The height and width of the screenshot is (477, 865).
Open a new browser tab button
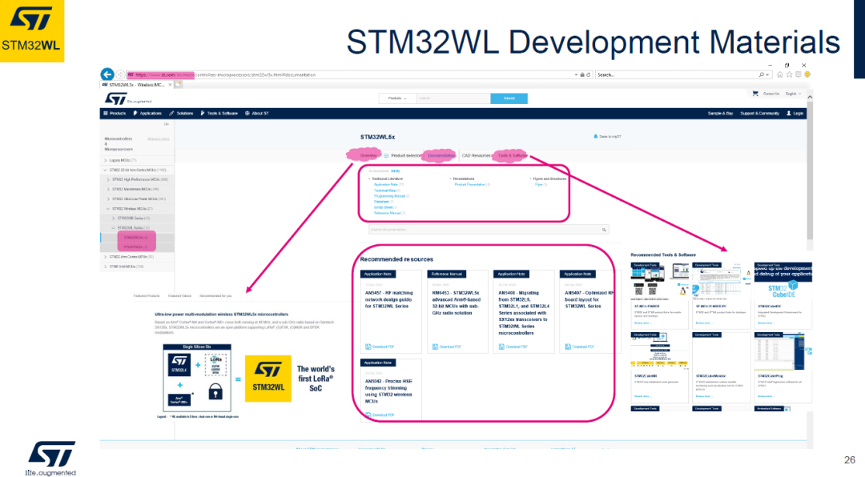click(179, 85)
